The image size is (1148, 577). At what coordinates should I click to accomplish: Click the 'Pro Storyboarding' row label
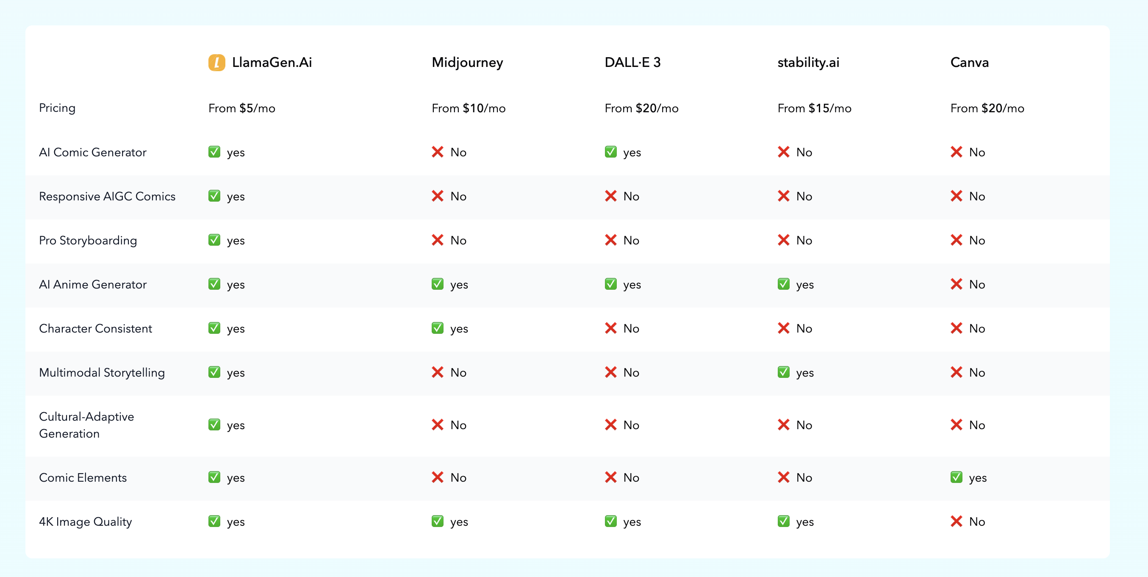[88, 240]
